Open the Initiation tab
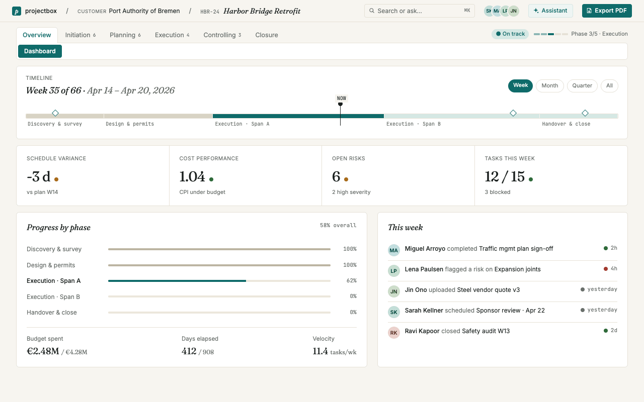This screenshot has height=402, width=644. coord(80,35)
